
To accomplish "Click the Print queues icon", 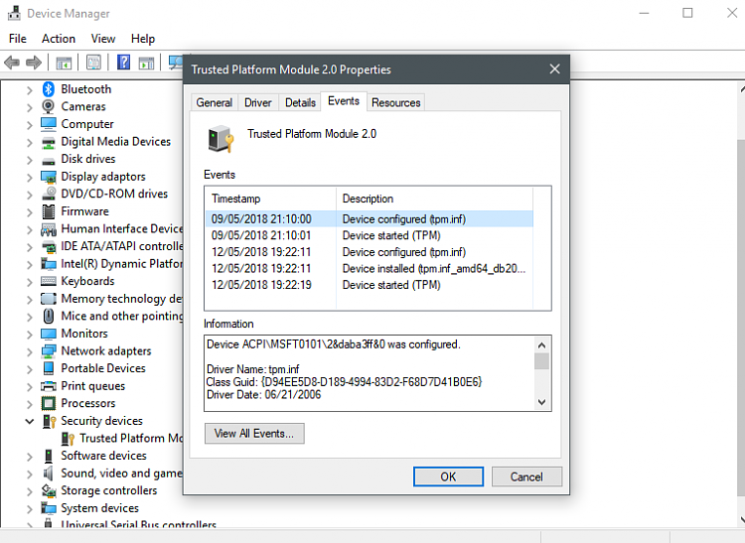I will pyautogui.click(x=48, y=386).
